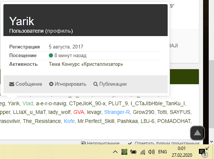Open user CTpeJIoK_90-x profile
Screen dimensions: 214x159
(x=87, y=103)
